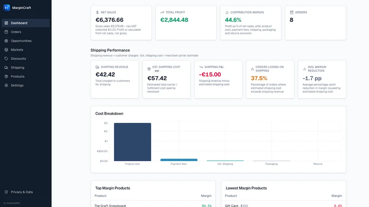Image resolution: width=369 pixels, height=207 pixels.
Task: Click the €850.00 y-axis label
Action: (102, 151)
